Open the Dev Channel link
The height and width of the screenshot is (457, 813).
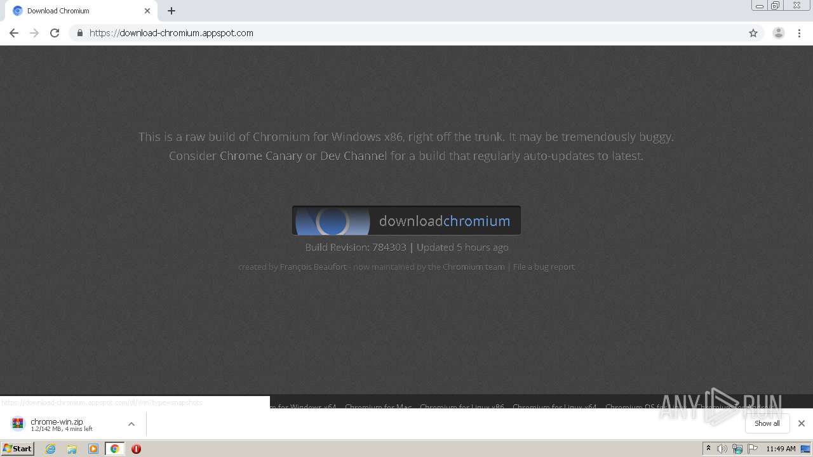(x=353, y=156)
